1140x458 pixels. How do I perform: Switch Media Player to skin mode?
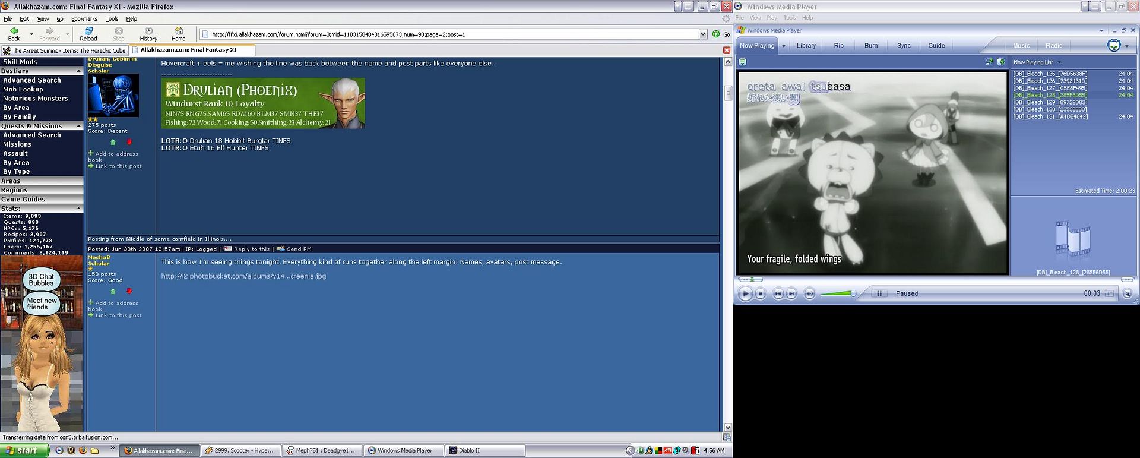coord(1127,293)
